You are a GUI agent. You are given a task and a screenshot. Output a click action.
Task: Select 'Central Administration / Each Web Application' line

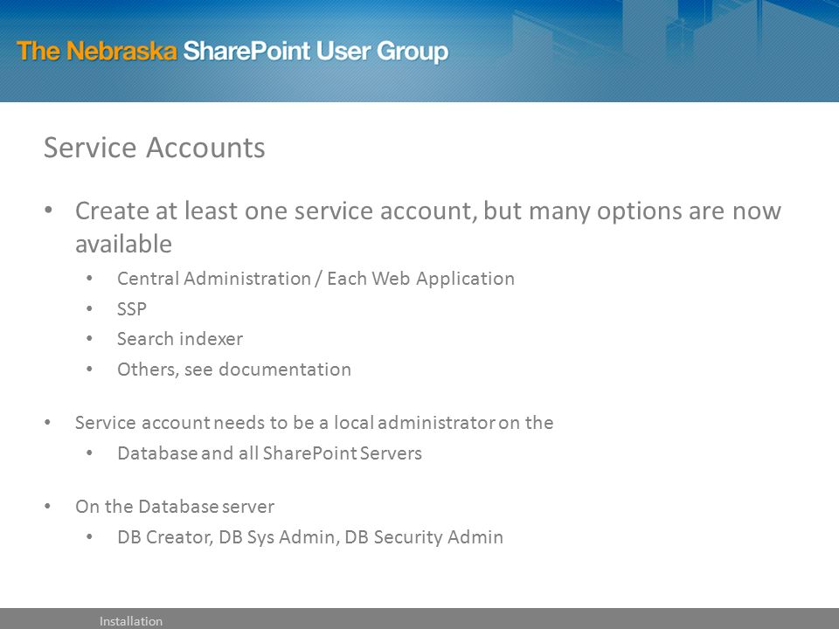click(315, 279)
